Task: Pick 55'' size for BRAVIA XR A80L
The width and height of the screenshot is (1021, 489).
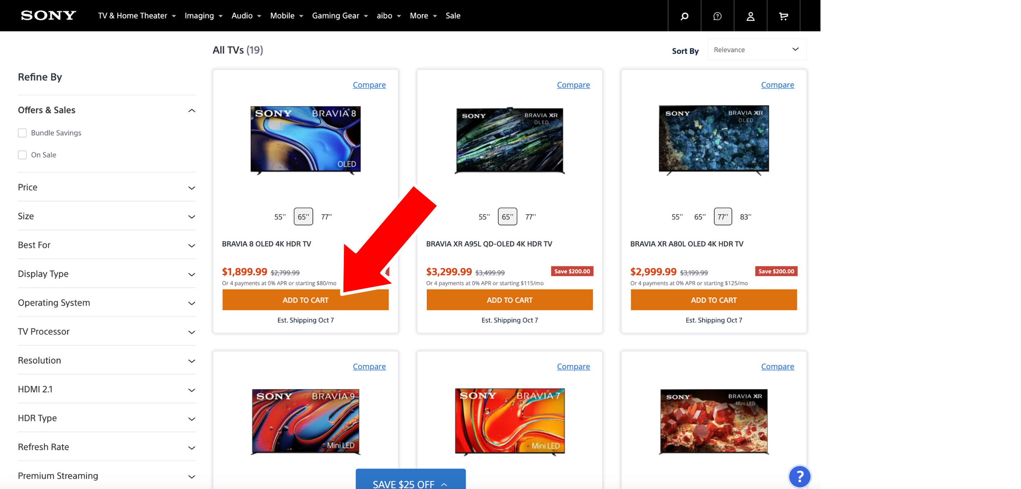Action: tap(677, 217)
